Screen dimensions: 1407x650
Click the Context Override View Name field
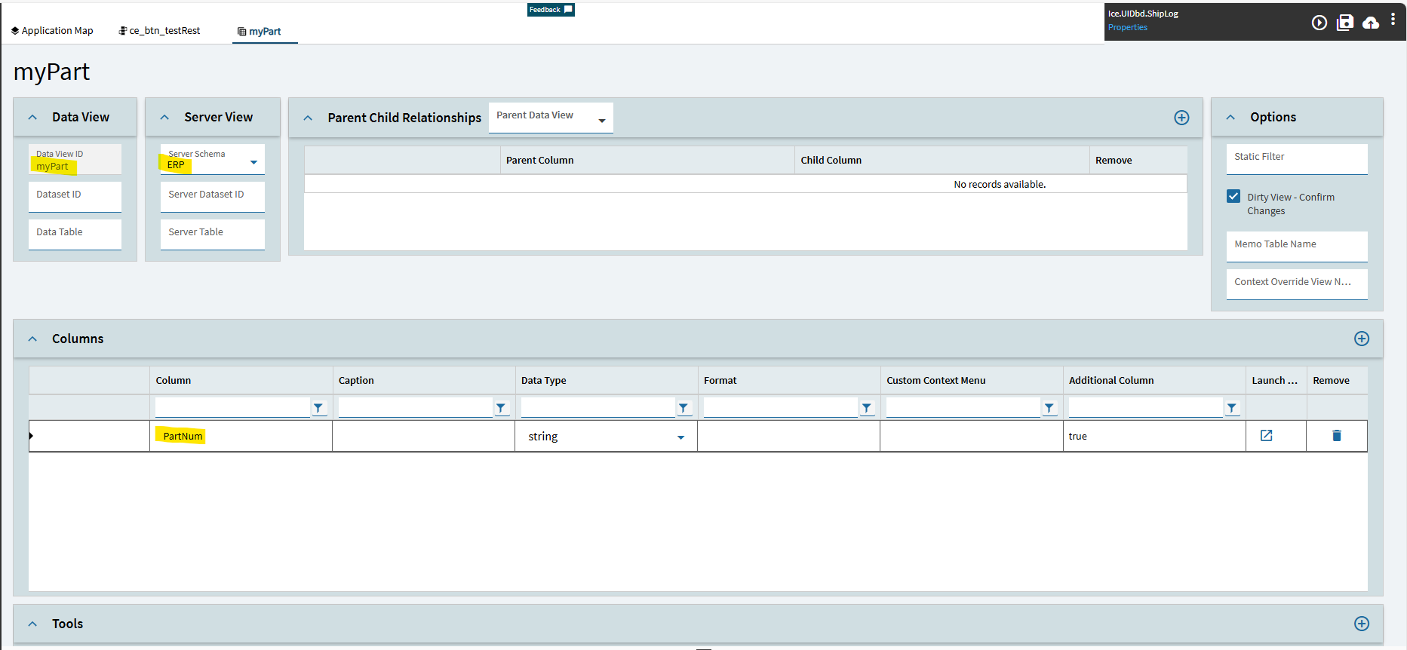click(x=1297, y=284)
